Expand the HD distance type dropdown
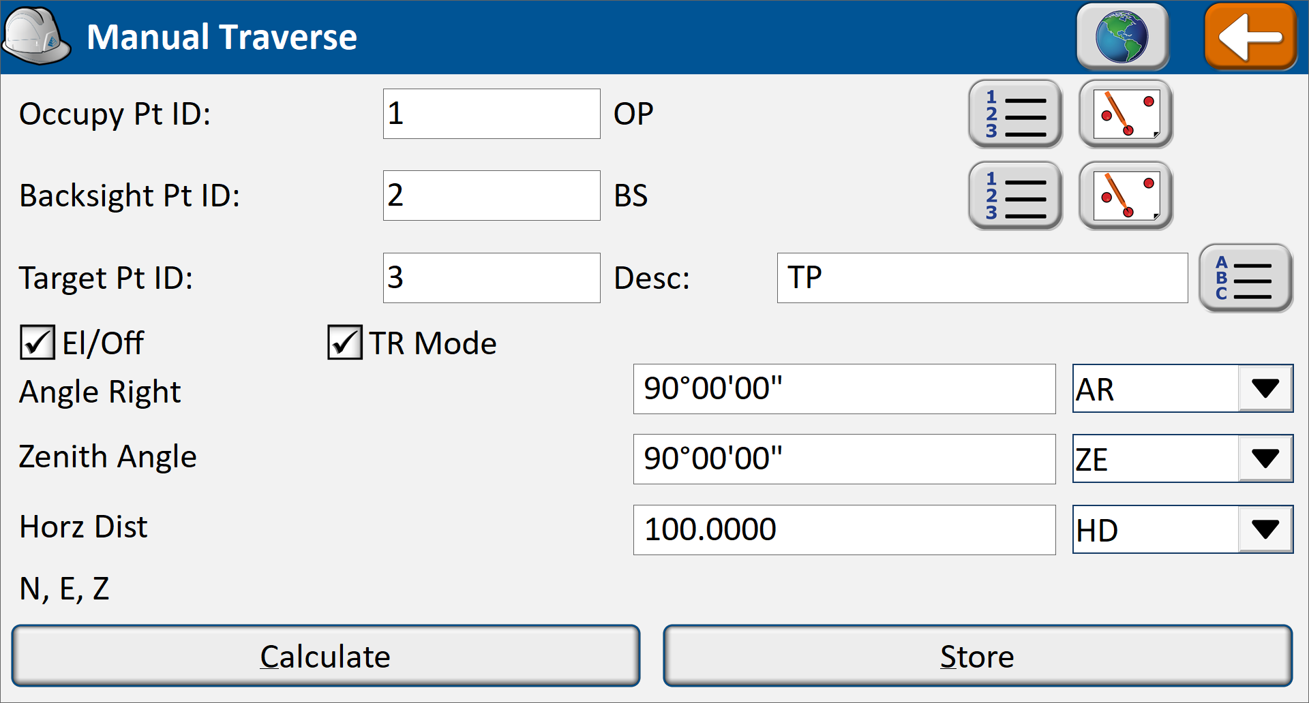The height and width of the screenshot is (703, 1309). (x=1265, y=529)
